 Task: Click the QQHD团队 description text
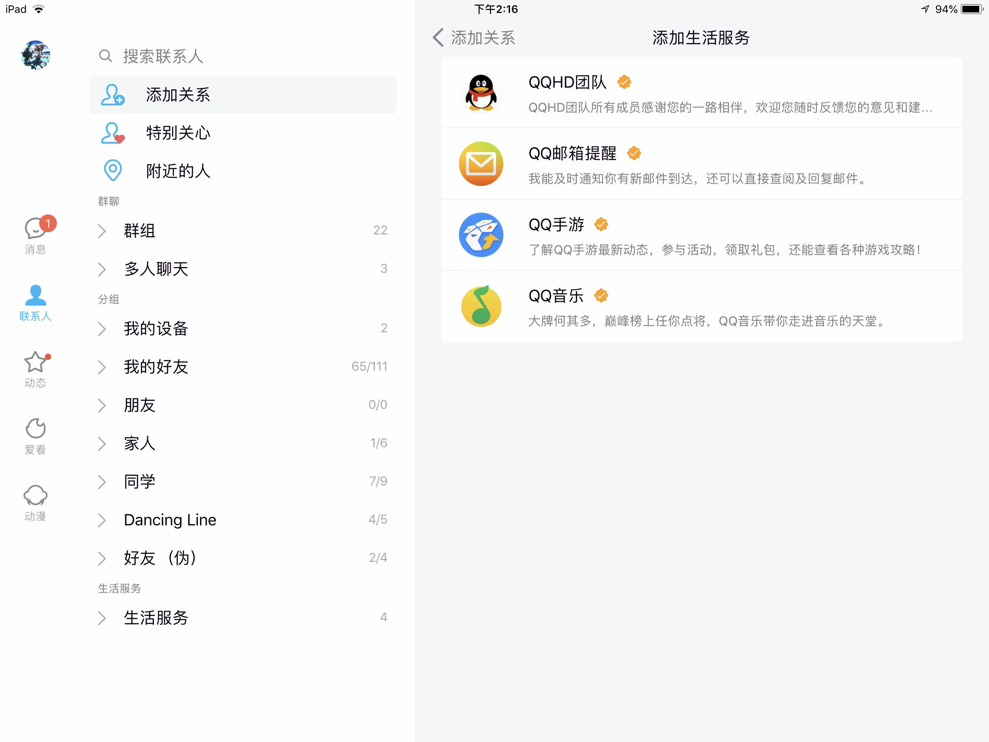[731, 108]
